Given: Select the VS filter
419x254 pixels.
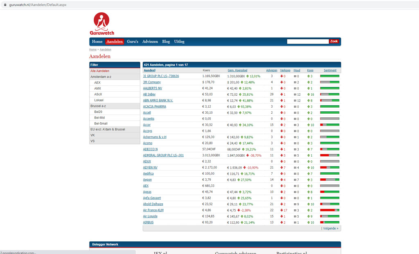Looking at the screenshot, I should (115, 141).
